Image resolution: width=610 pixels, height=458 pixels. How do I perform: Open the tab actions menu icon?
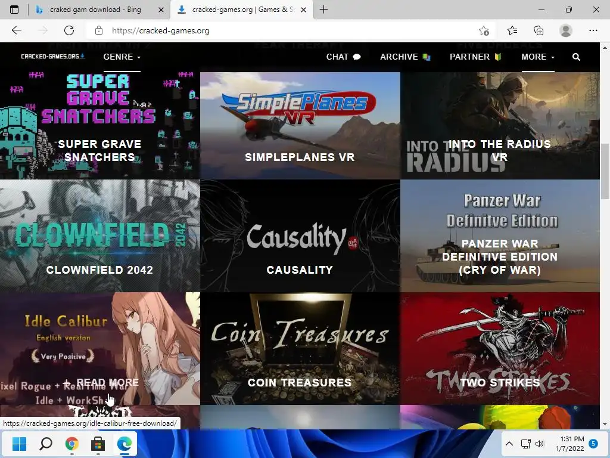click(x=14, y=10)
